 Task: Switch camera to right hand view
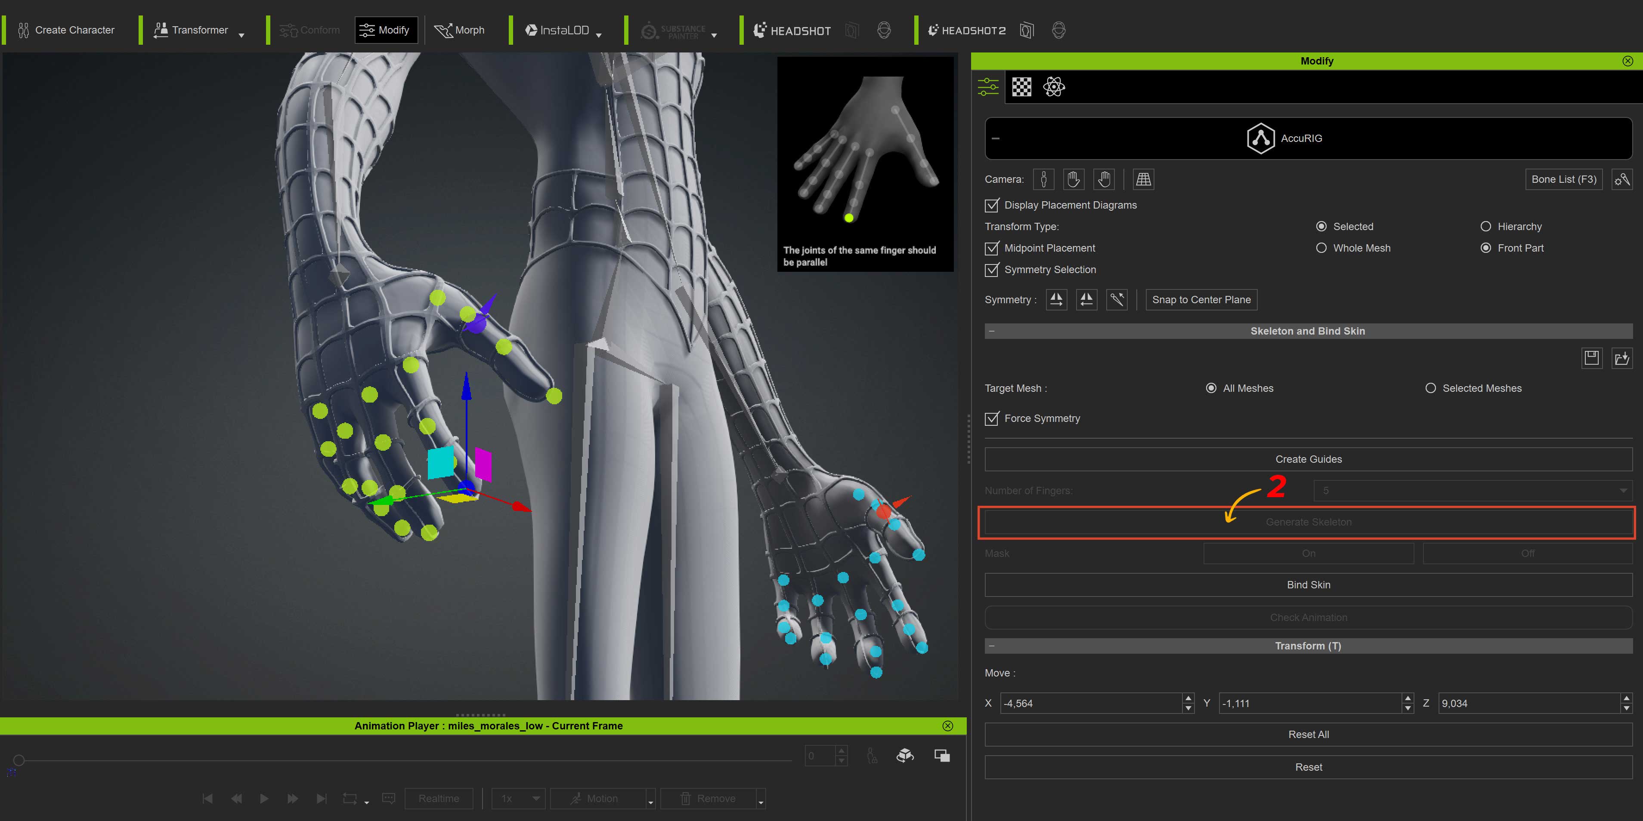click(x=1105, y=179)
